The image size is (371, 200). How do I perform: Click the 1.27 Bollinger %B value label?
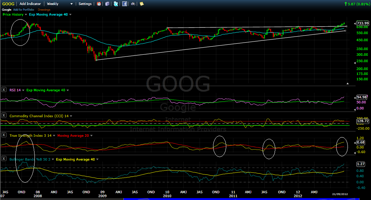(361, 164)
